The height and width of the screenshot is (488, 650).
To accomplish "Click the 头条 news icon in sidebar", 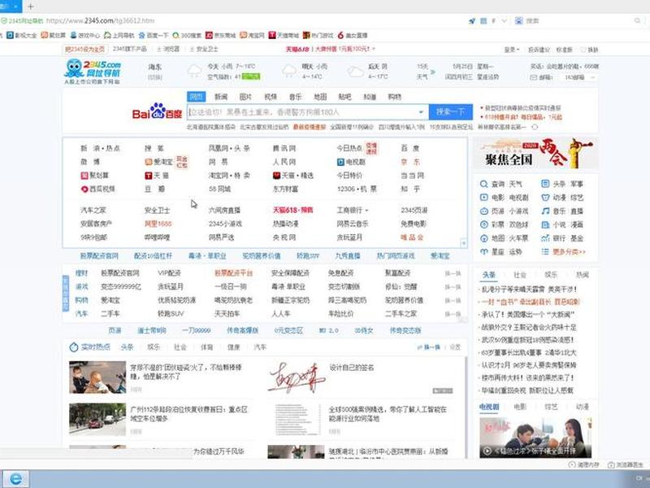I will pos(545,184).
